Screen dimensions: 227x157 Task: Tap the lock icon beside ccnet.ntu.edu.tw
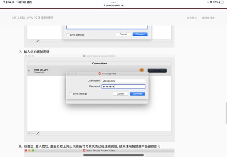pos(102,6)
